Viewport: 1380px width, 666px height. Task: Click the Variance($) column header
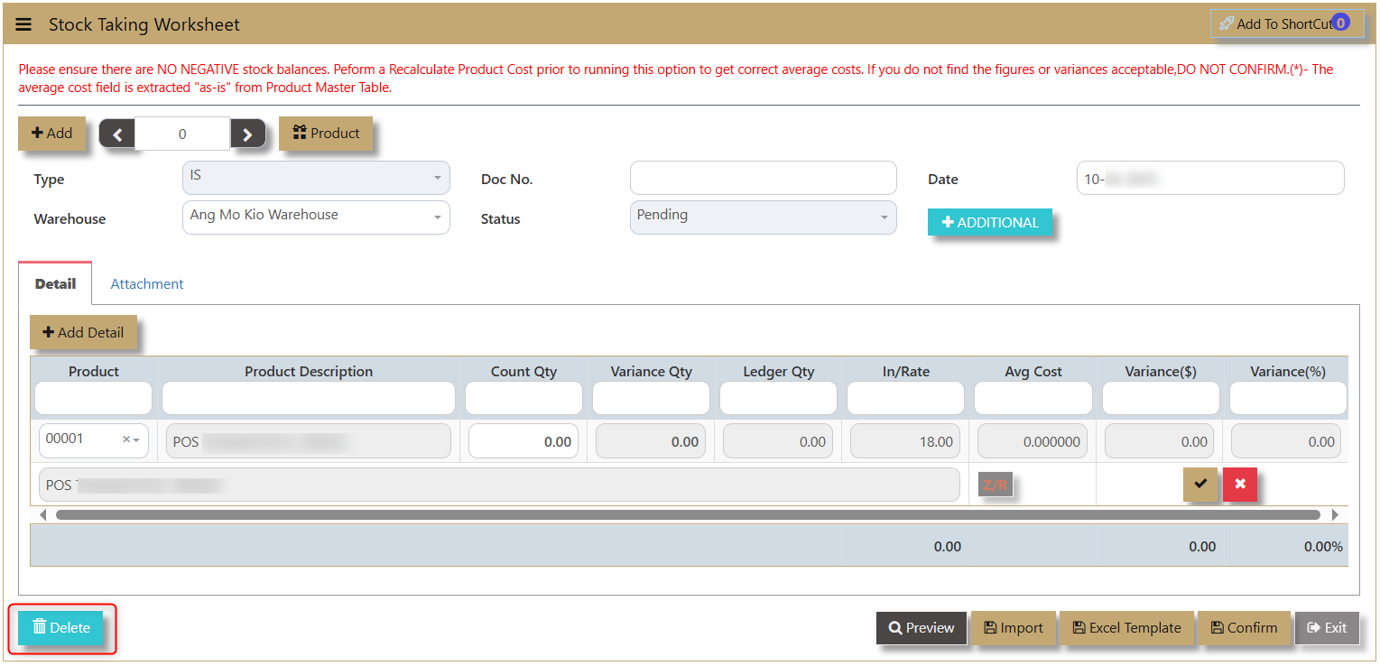coord(1161,371)
